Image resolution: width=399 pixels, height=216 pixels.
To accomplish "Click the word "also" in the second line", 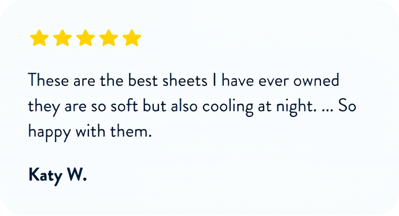I will [184, 106].
